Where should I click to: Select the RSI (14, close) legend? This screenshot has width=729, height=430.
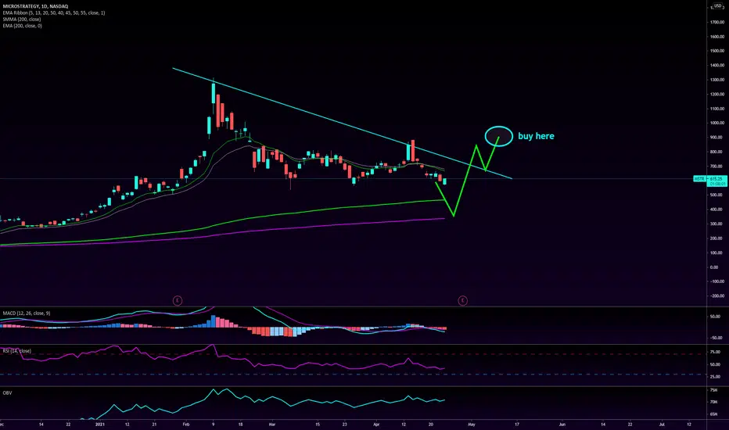coord(16,351)
